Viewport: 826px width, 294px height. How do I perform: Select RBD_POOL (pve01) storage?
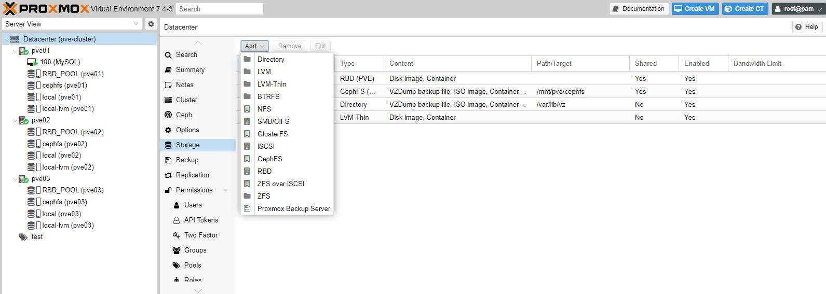click(x=73, y=74)
